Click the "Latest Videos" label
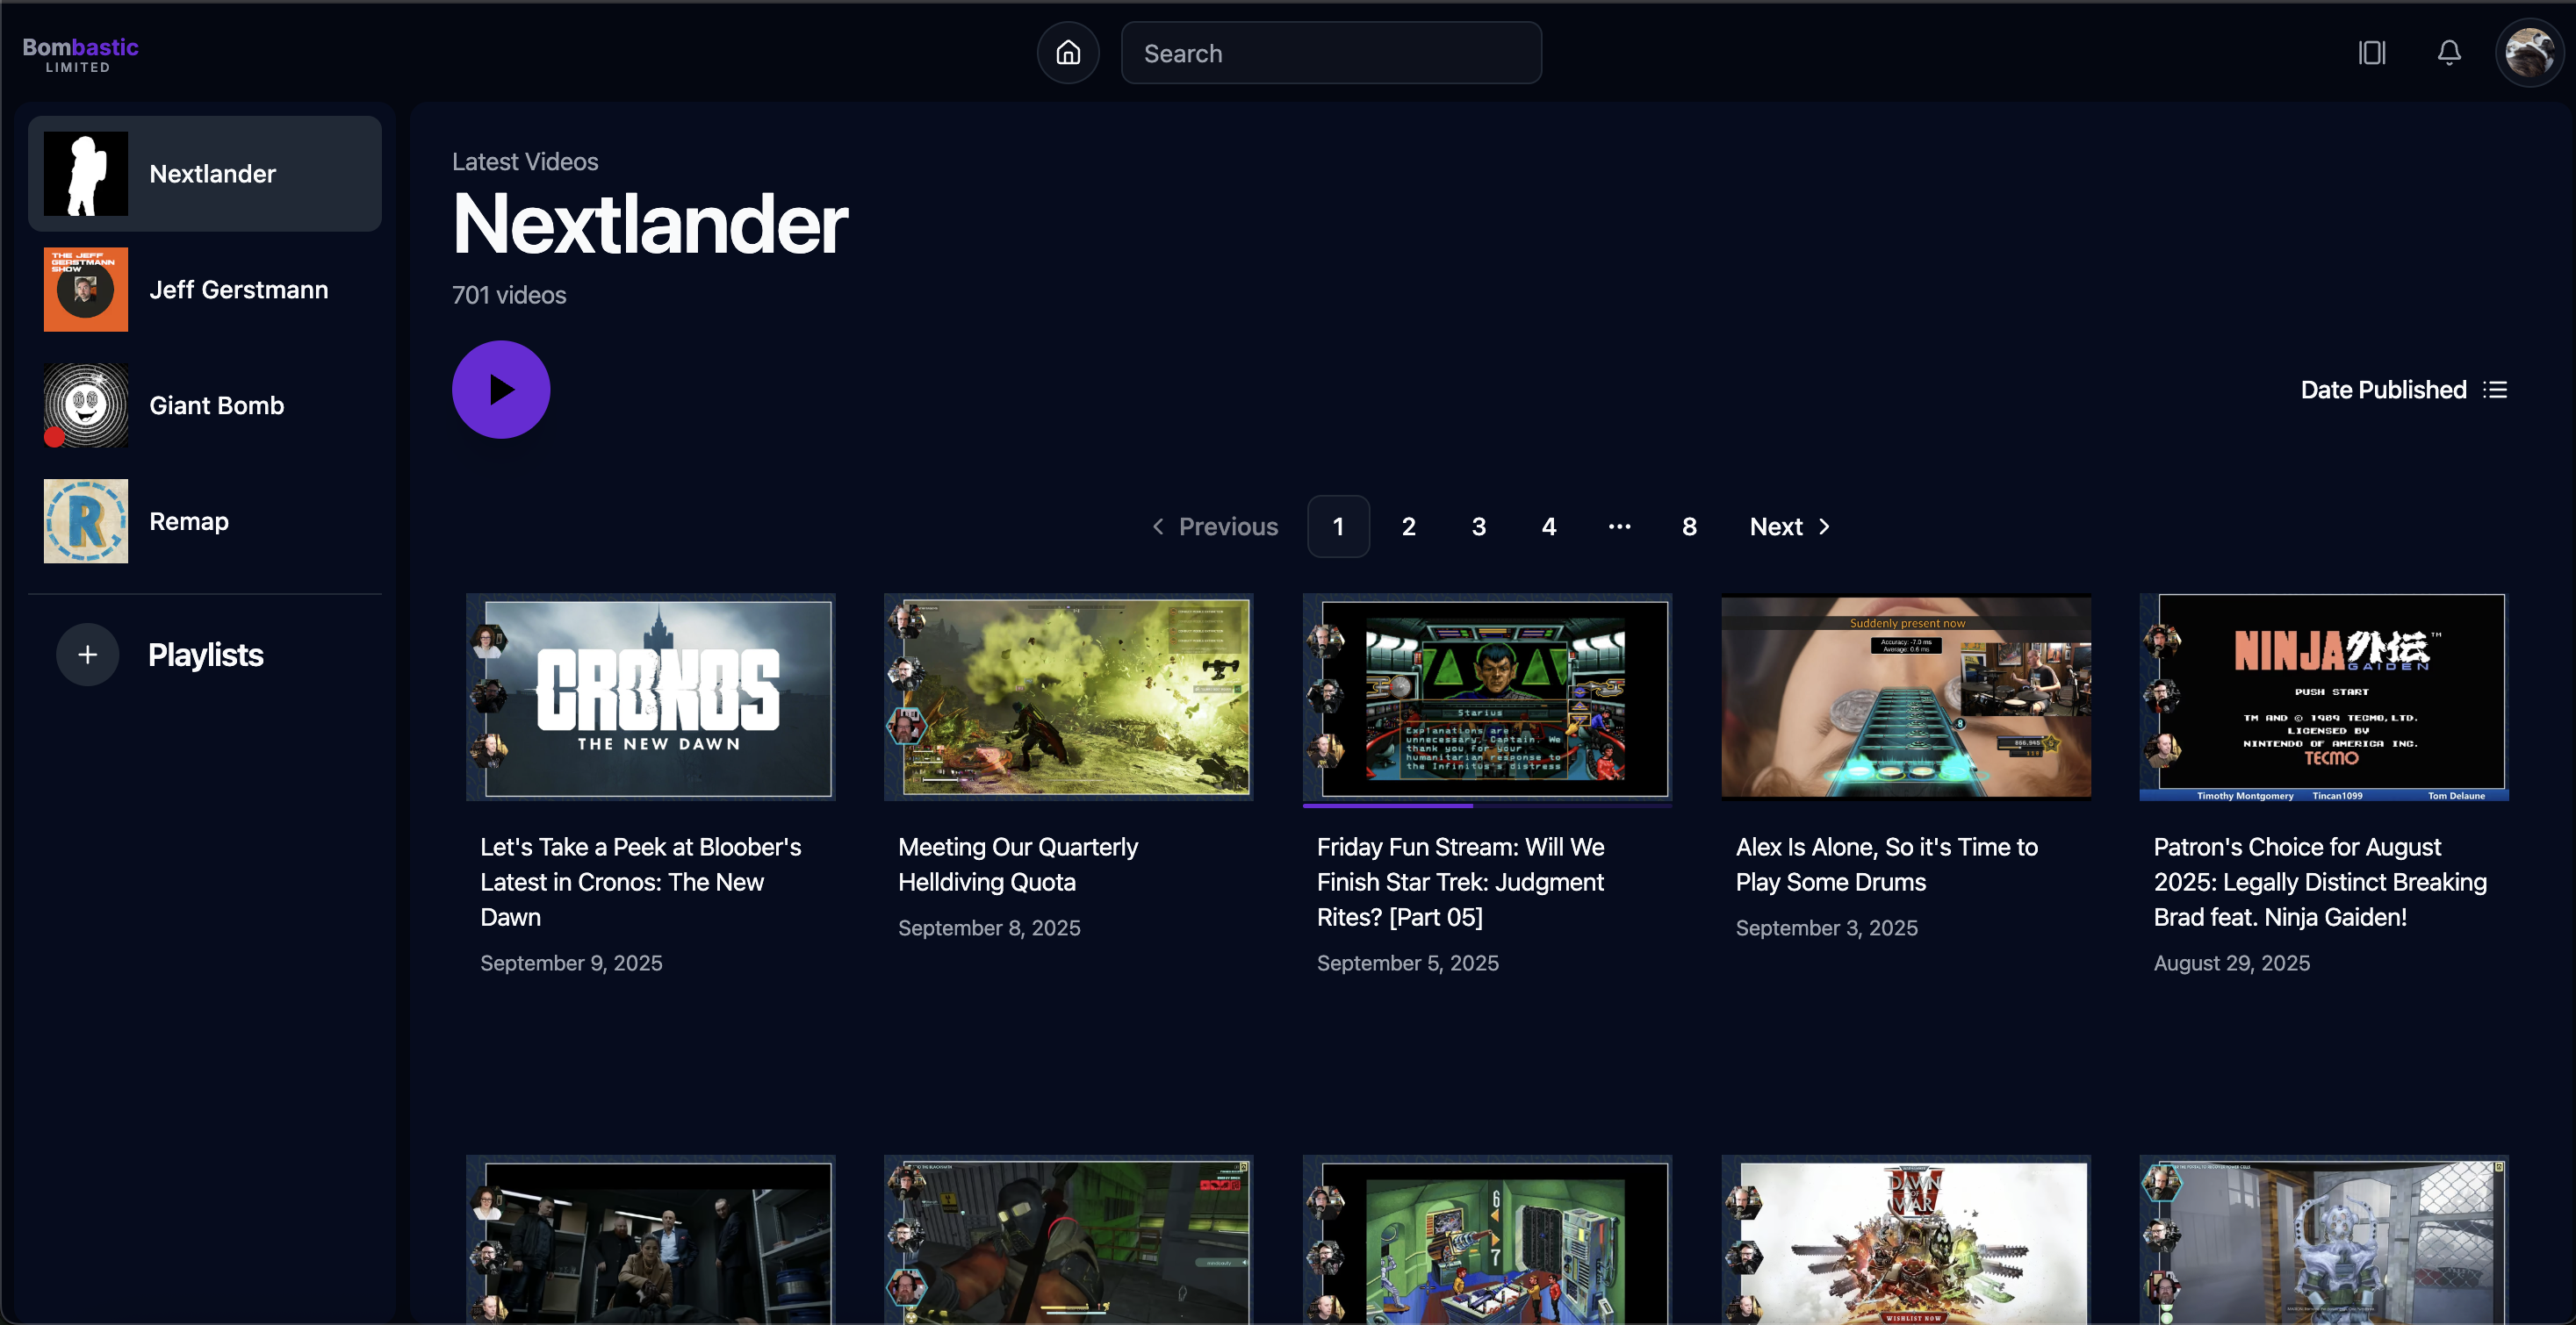2576x1325 pixels. click(525, 161)
